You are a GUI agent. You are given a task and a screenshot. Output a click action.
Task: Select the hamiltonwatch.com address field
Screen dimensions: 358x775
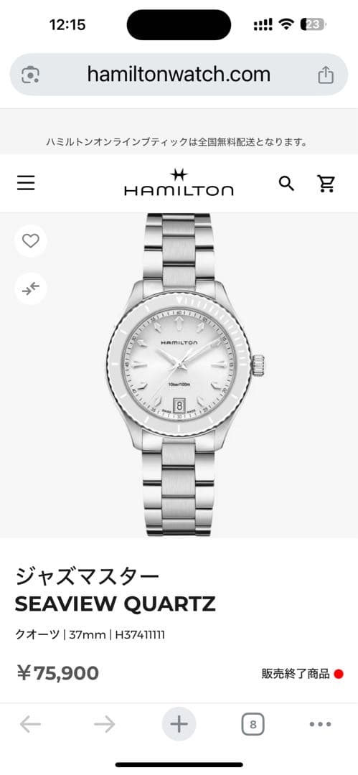[x=179, y=75]
